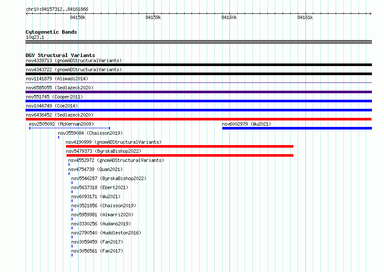Open the nsv1141879 (Alsmadi2014) variant
Screen dimensions: 384x272
point(57,79)
